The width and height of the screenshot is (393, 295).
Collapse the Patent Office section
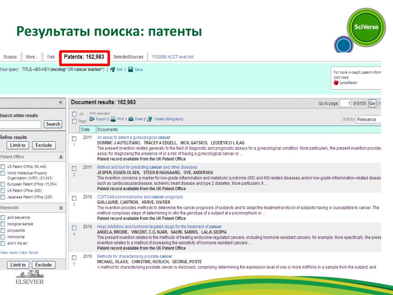(x=61, y=157)
